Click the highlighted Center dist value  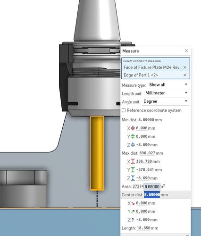point(152,194)
